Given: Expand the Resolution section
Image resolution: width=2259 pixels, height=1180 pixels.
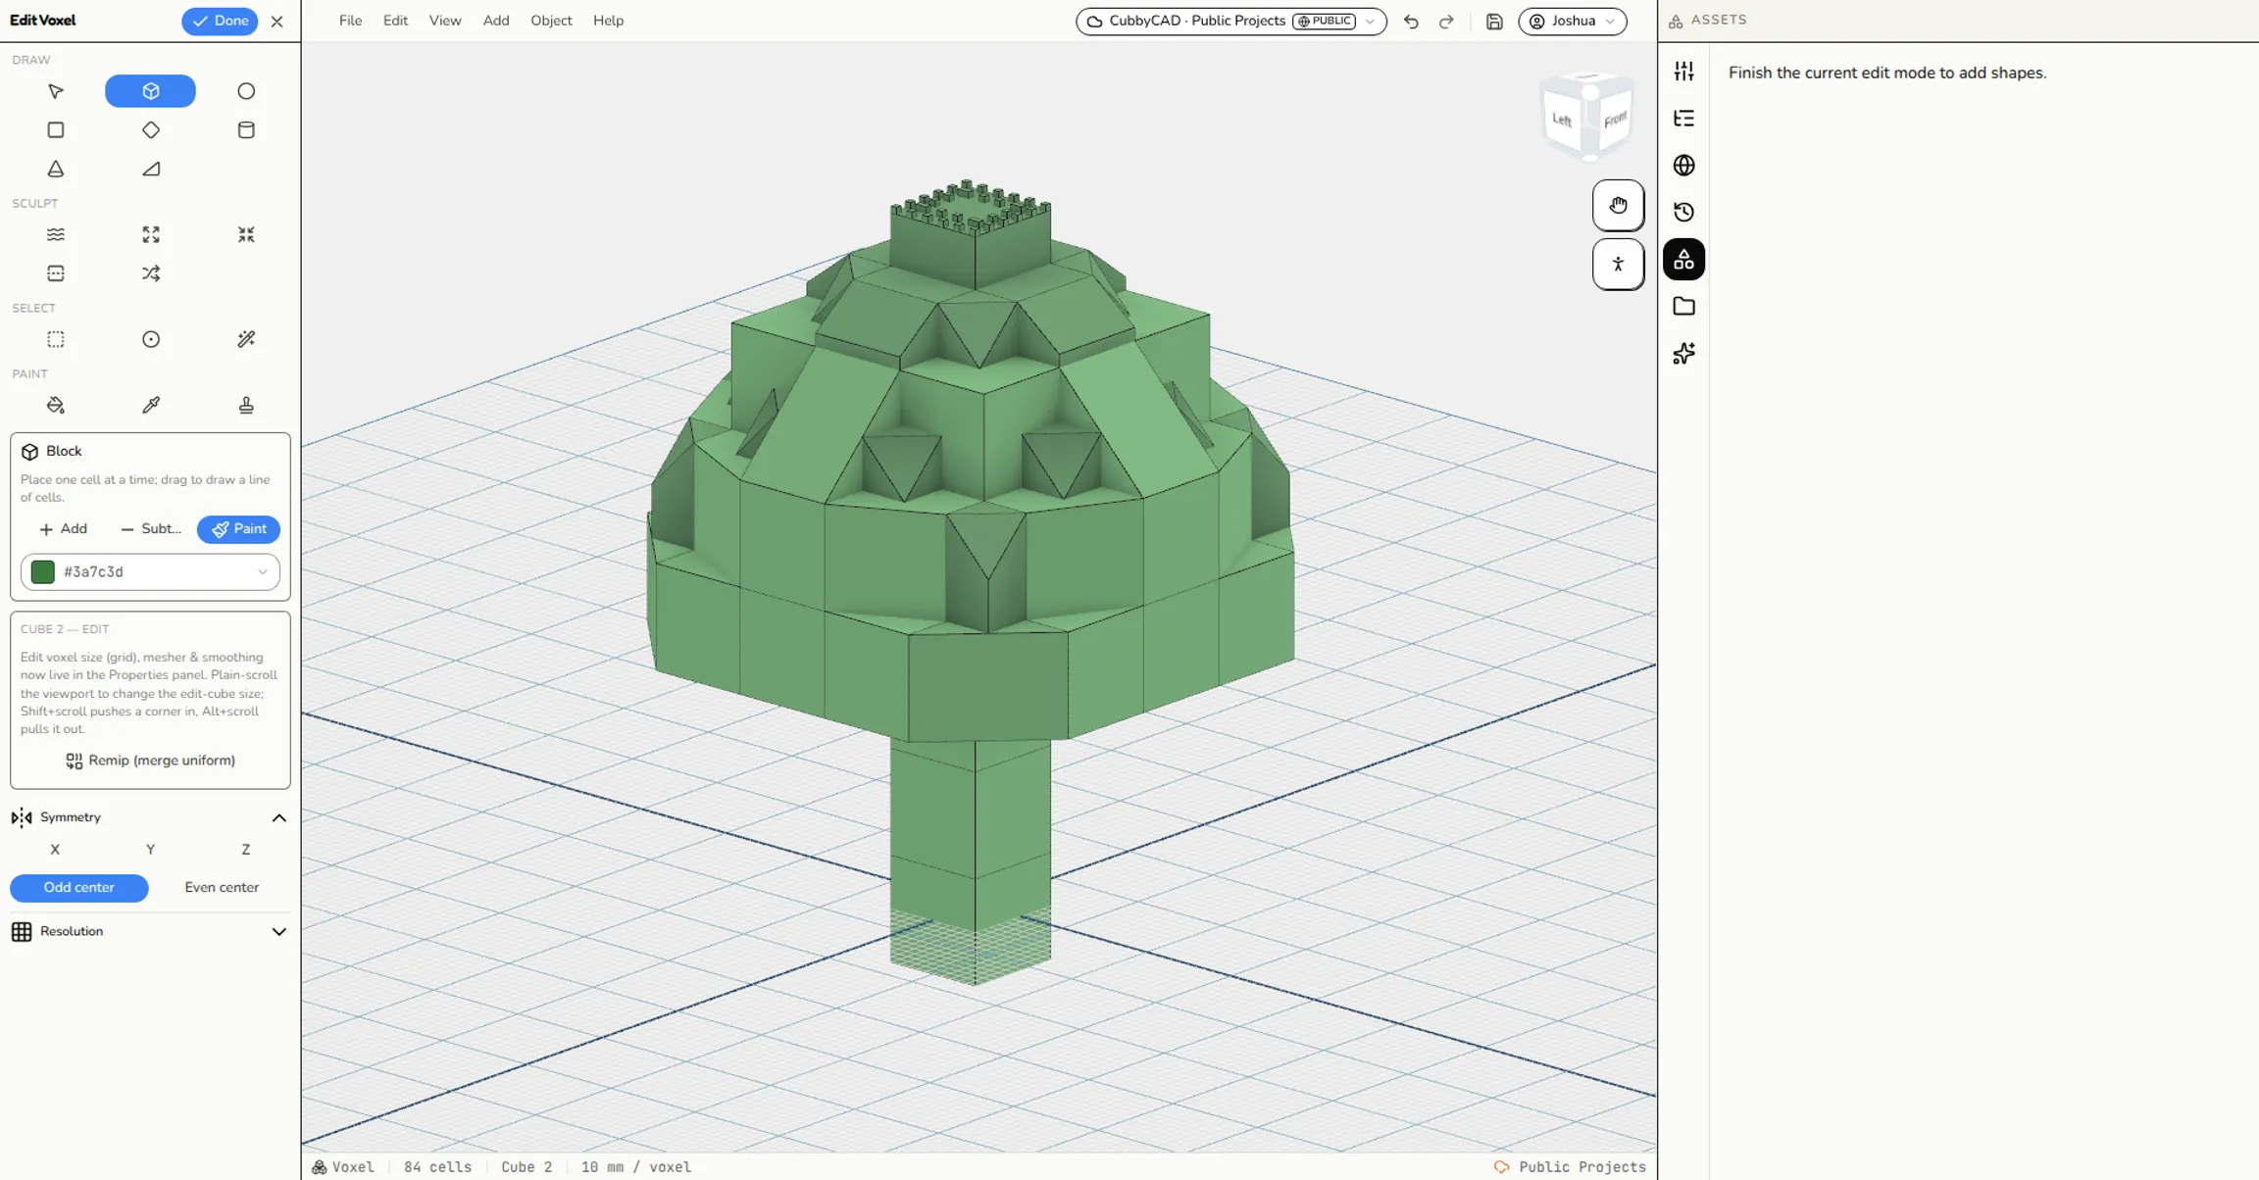Looking at the screenshot, I should click(278, 932).
